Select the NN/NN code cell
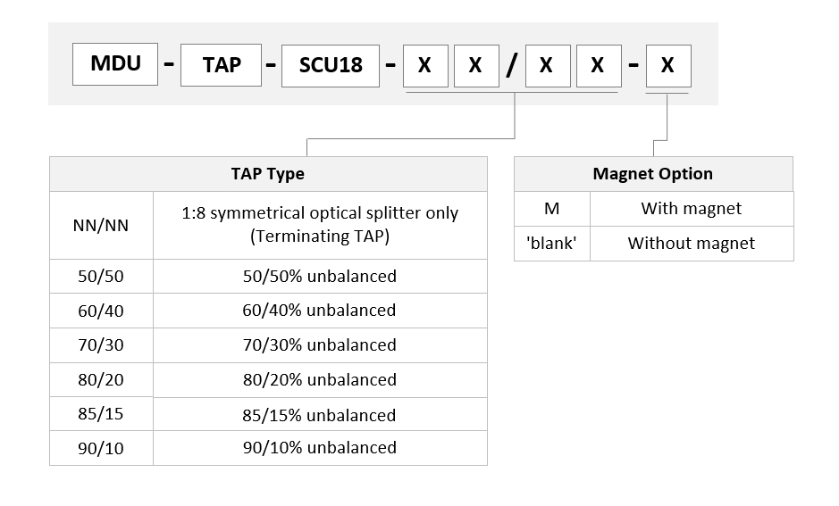 click(x=101, y=225)
